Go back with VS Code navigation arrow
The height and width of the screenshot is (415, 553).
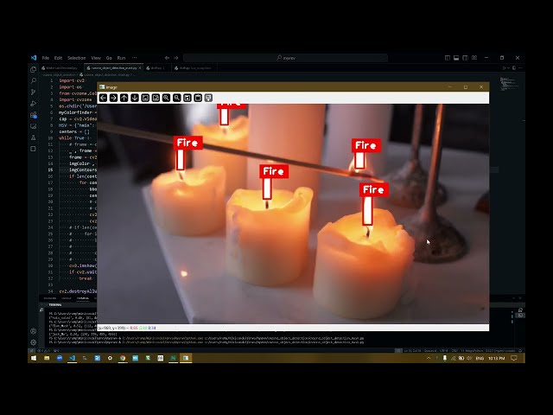coord(167,58)
